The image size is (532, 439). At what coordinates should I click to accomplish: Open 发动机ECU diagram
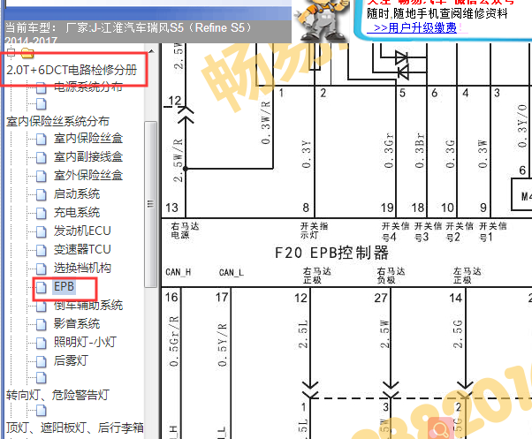(x=82, y=231)
